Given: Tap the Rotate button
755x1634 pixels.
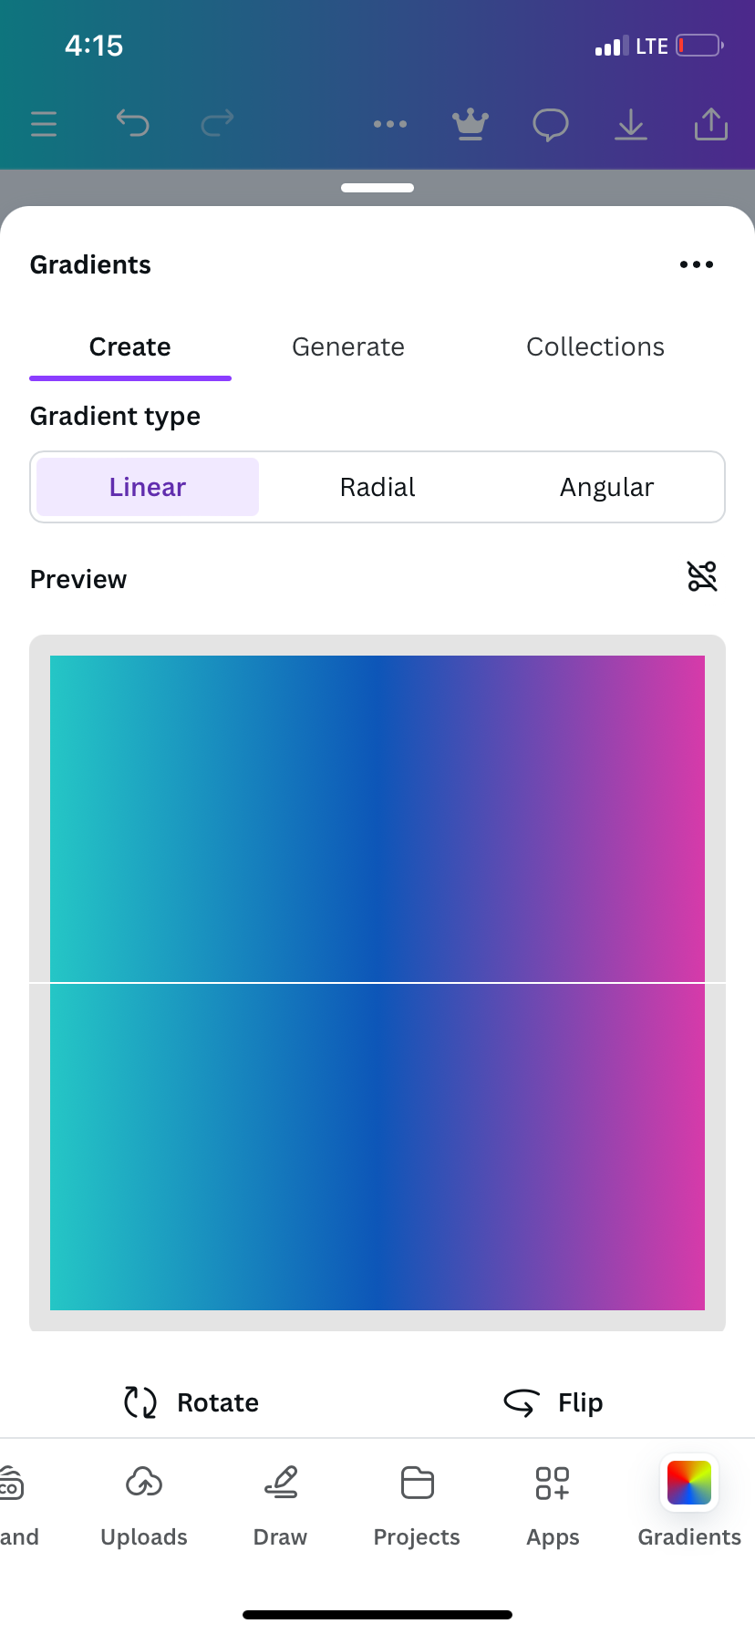Looking at the screenshot, I should click(x=191, y=1402).
